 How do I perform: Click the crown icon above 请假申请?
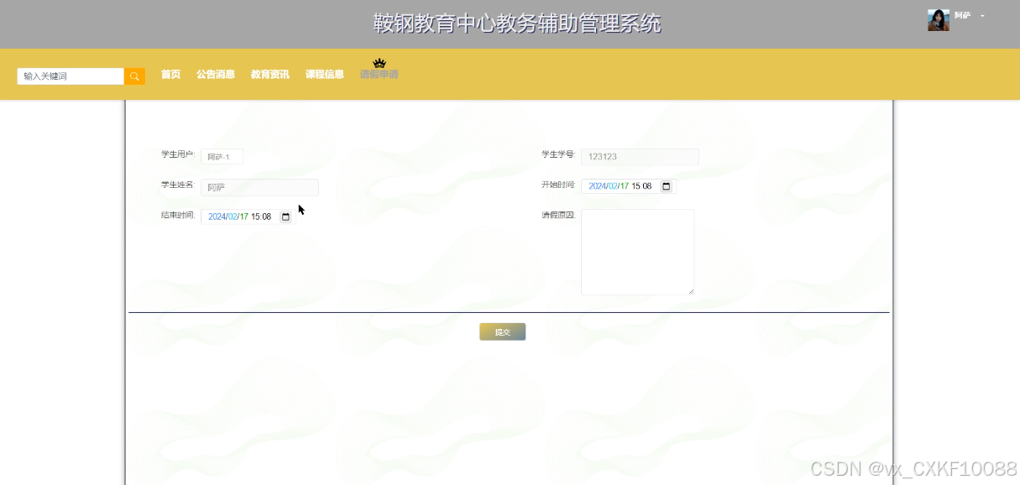coord(379,63)
